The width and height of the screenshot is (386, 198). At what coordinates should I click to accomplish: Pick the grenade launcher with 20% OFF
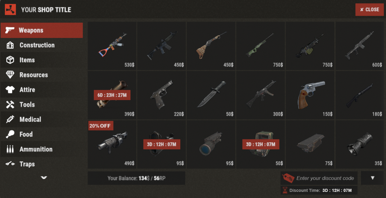[112, 145]
